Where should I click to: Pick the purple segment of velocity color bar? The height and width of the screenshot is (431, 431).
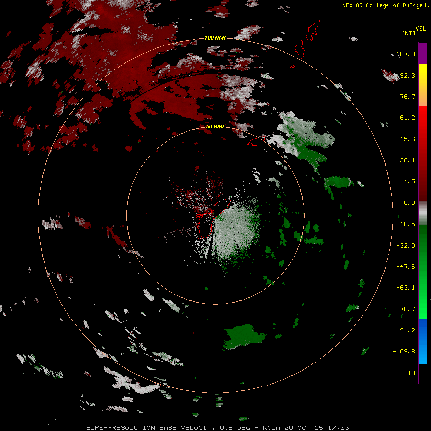[423, 53]
